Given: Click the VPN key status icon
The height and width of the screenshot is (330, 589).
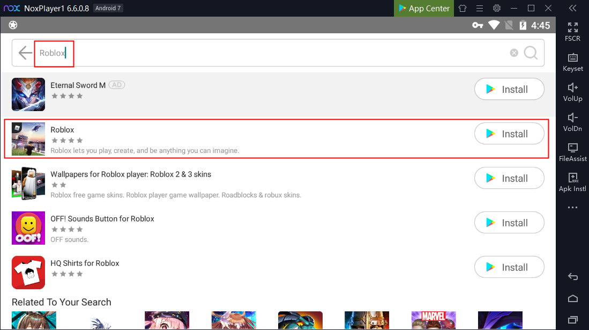Looking at the screenshot, I should click(478, 25).
